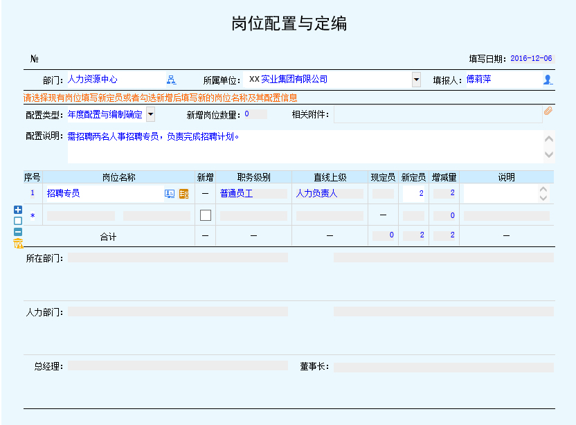Click 新定员 field in row 1
The image size is (576, 425).
coord(413,194)
